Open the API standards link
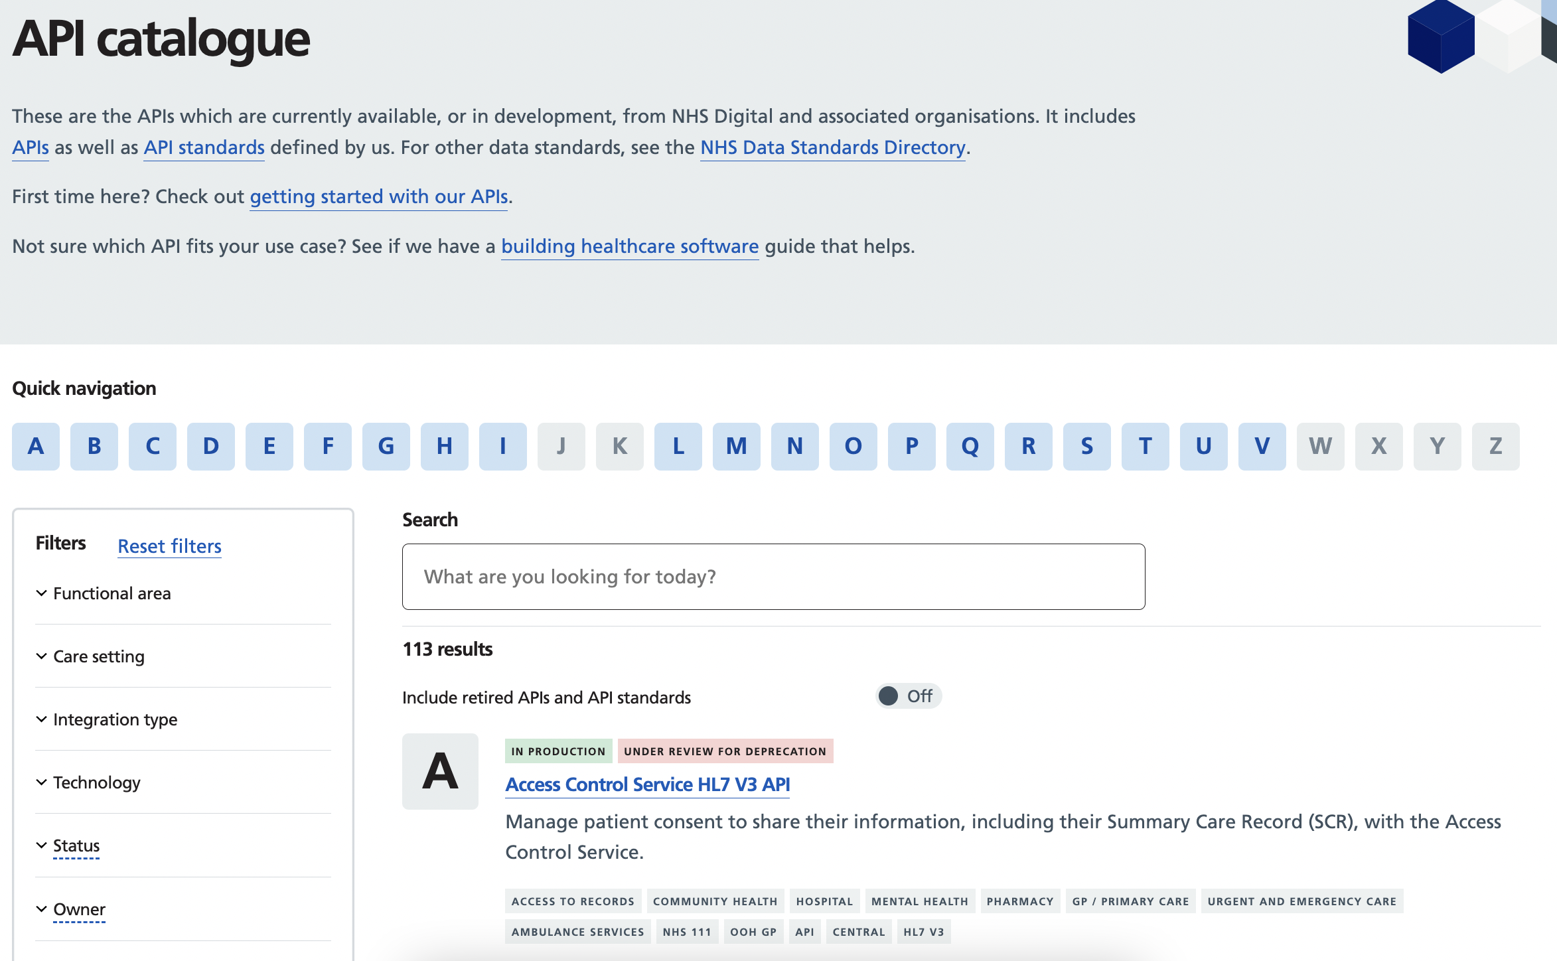This screenshot has height=961, width=1557. tap(204, 147)
